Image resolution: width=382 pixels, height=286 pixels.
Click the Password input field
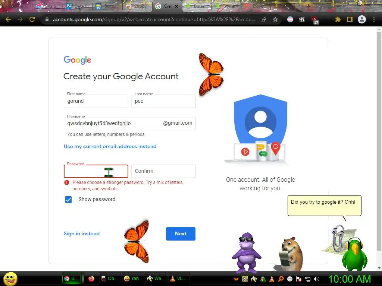click(x=96, y=171)
